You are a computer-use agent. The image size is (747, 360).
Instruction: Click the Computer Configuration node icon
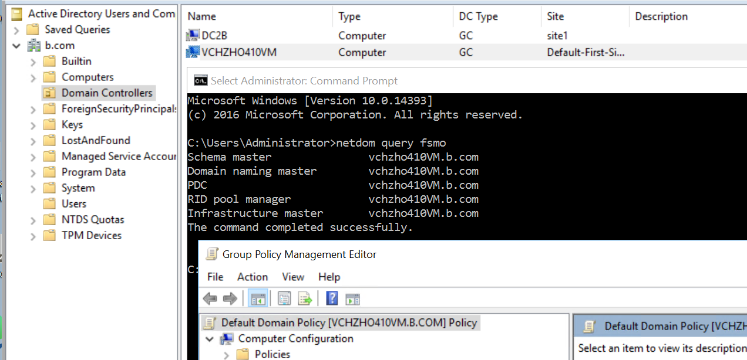tap(227, 339)
